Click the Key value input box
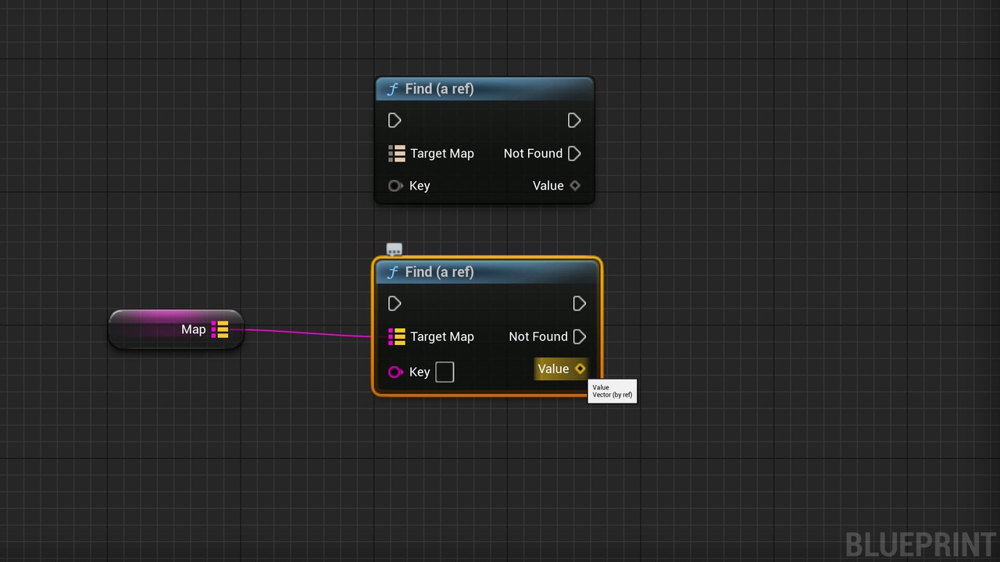The height and width of the screenshot is (562, 1000). pyautogui.click(x=445, y=372)
